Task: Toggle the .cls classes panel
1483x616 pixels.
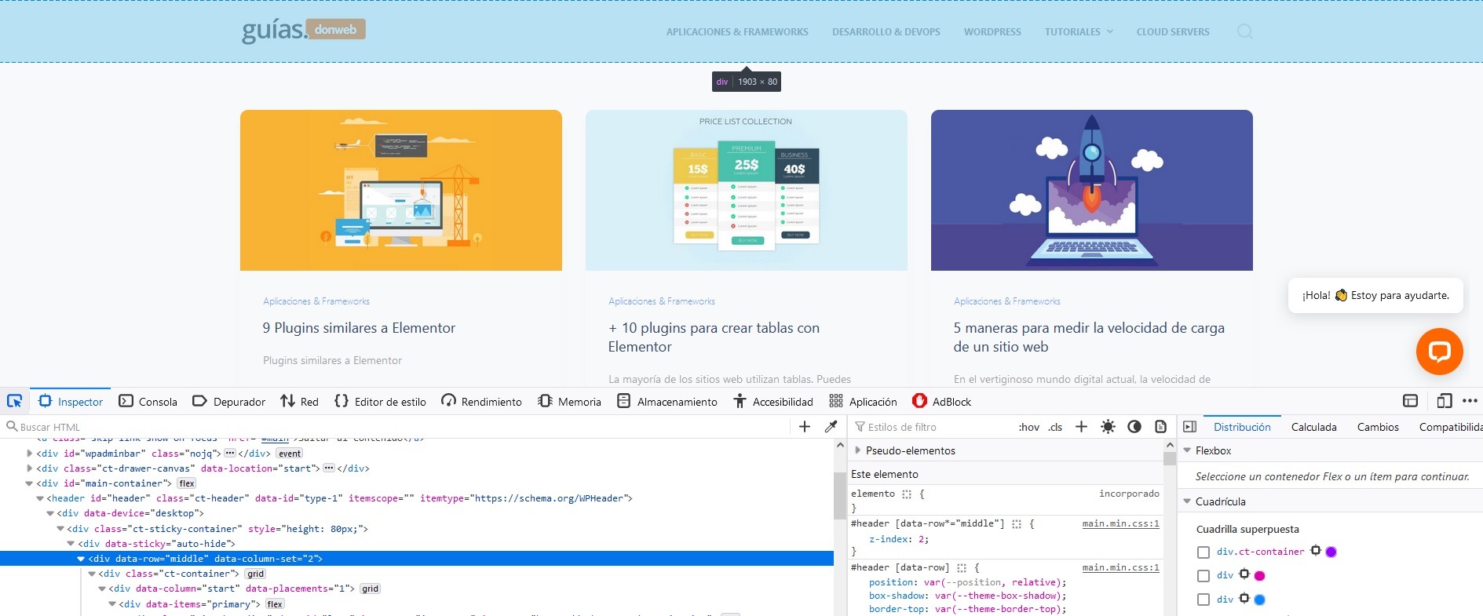Action: click(x=1056, y=427)
